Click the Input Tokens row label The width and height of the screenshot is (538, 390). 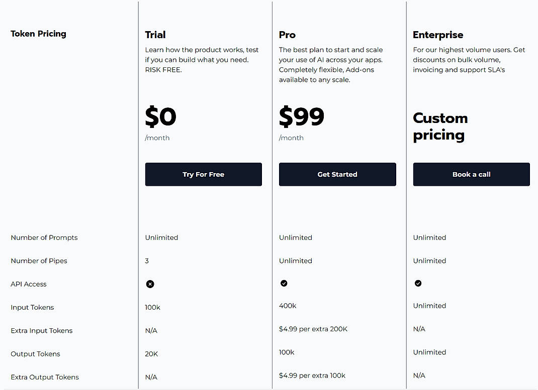[32, 307]
